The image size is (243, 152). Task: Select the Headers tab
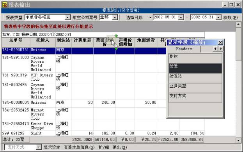[x=184, y=49]
